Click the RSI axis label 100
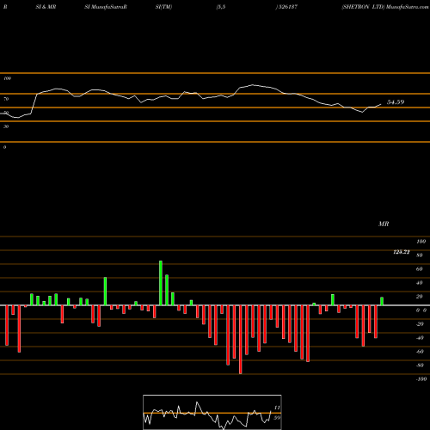This screenshot has width=430, height=430. [x=7, y=78]
